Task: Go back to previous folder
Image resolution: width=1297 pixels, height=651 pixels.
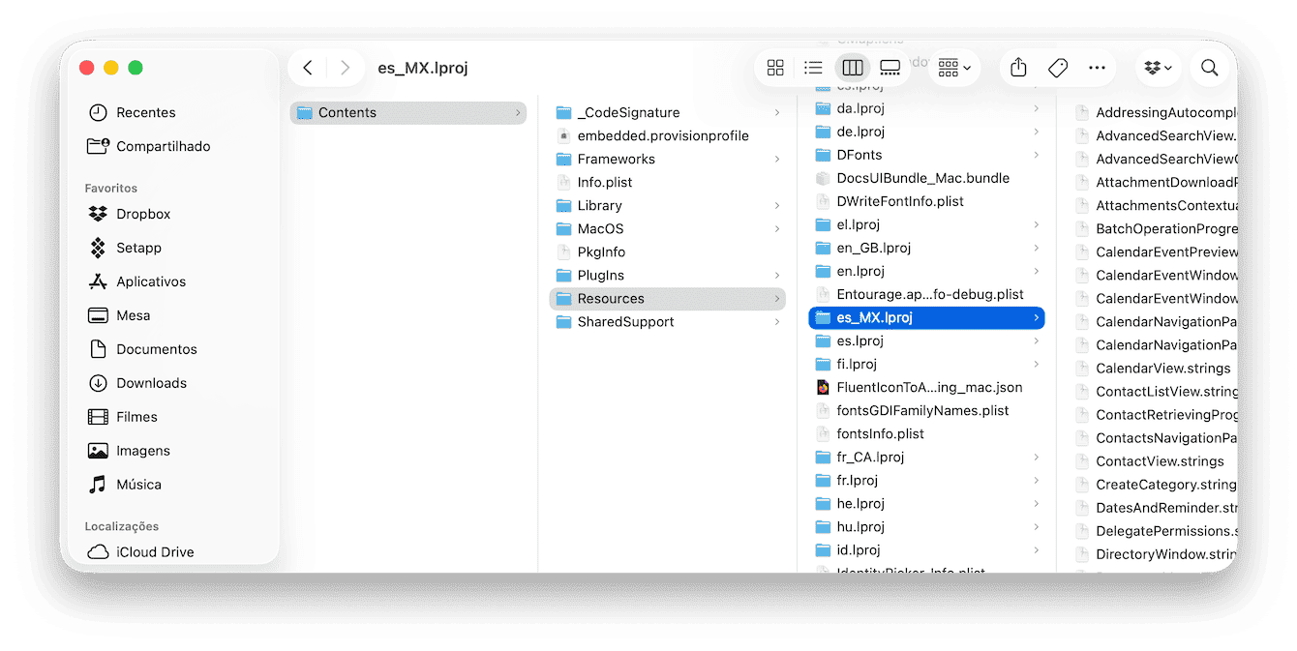Action: pyautogui.click(x=308, y=68)
